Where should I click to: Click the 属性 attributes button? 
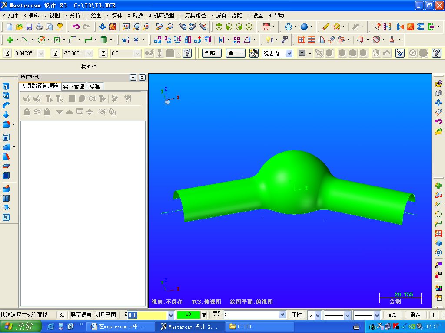coord(296,315)
